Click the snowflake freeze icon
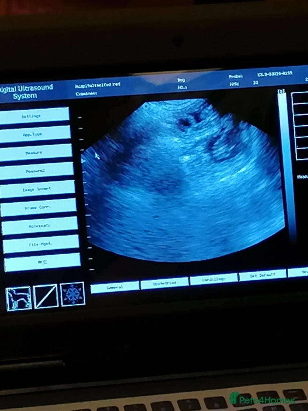The width and height of the screenshot is (308, 411). point(72,294)
